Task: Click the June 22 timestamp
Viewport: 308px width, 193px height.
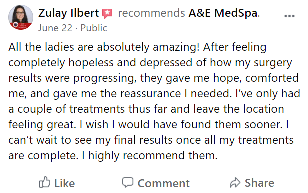Action: [x=55, y=28]
